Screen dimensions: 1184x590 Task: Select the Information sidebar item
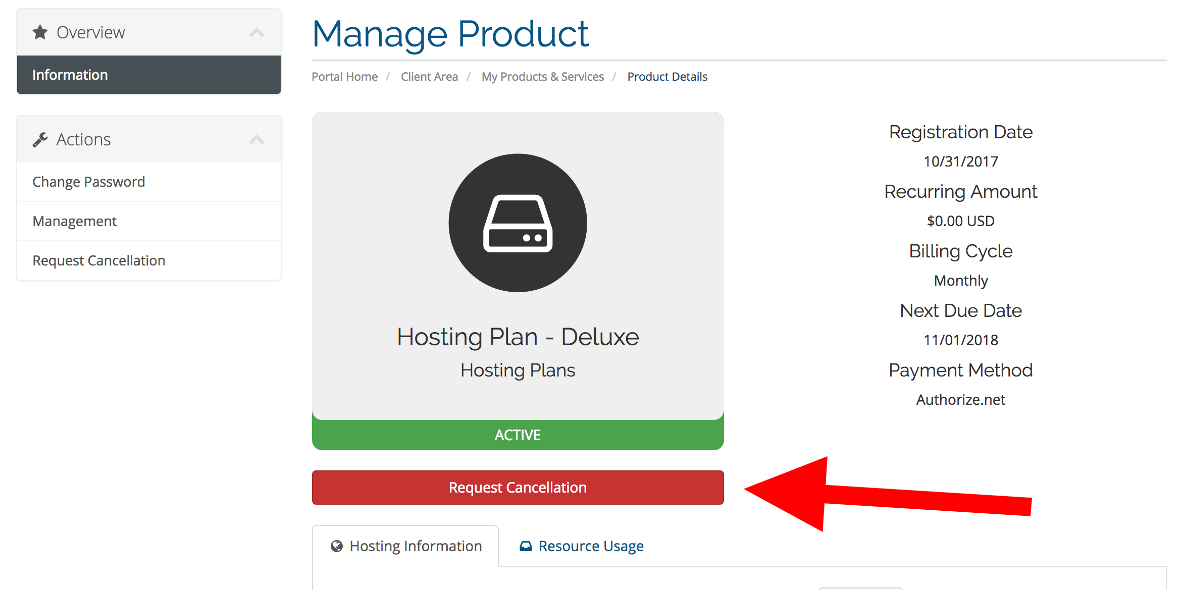[149, 75]
